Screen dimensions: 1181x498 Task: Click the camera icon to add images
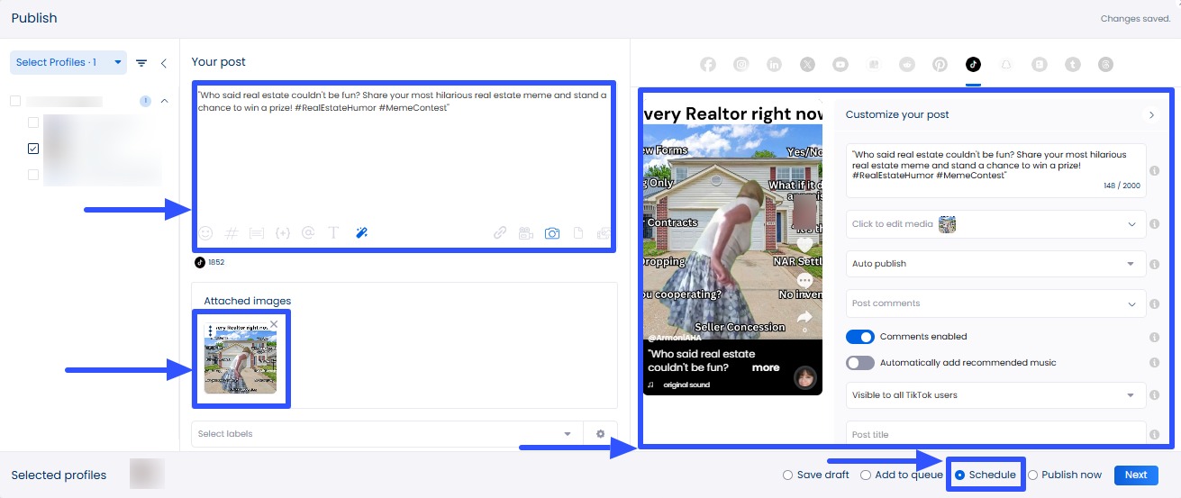point(552,233)
